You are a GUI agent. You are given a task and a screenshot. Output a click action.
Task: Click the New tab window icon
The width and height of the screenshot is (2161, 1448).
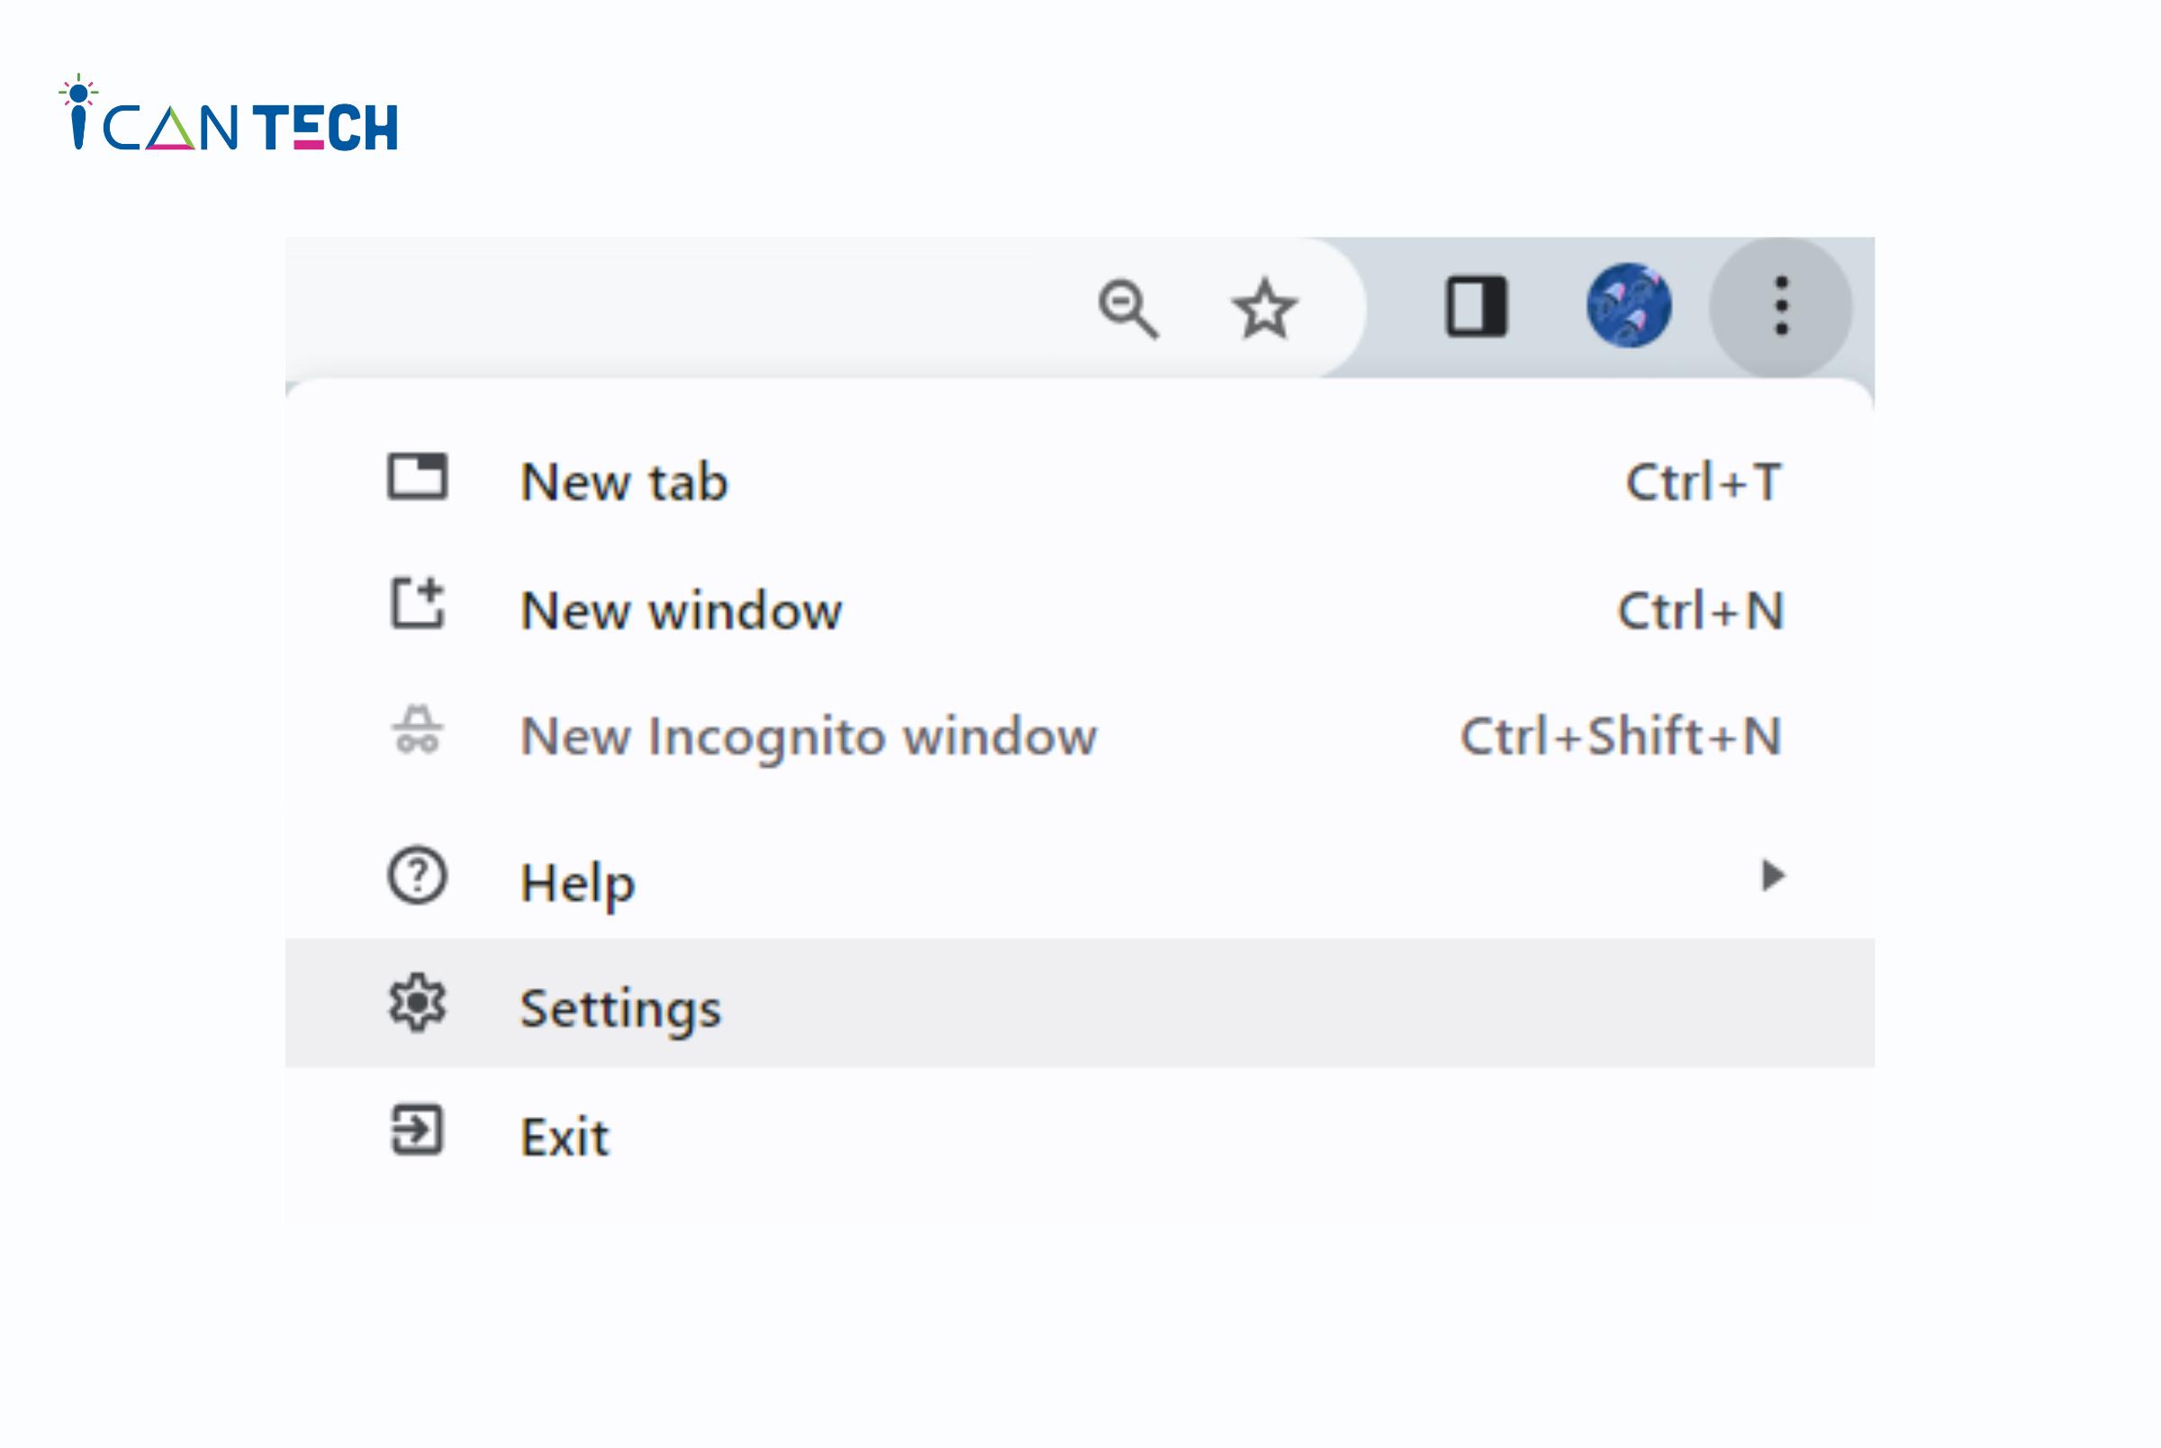[x=417, y=476]
